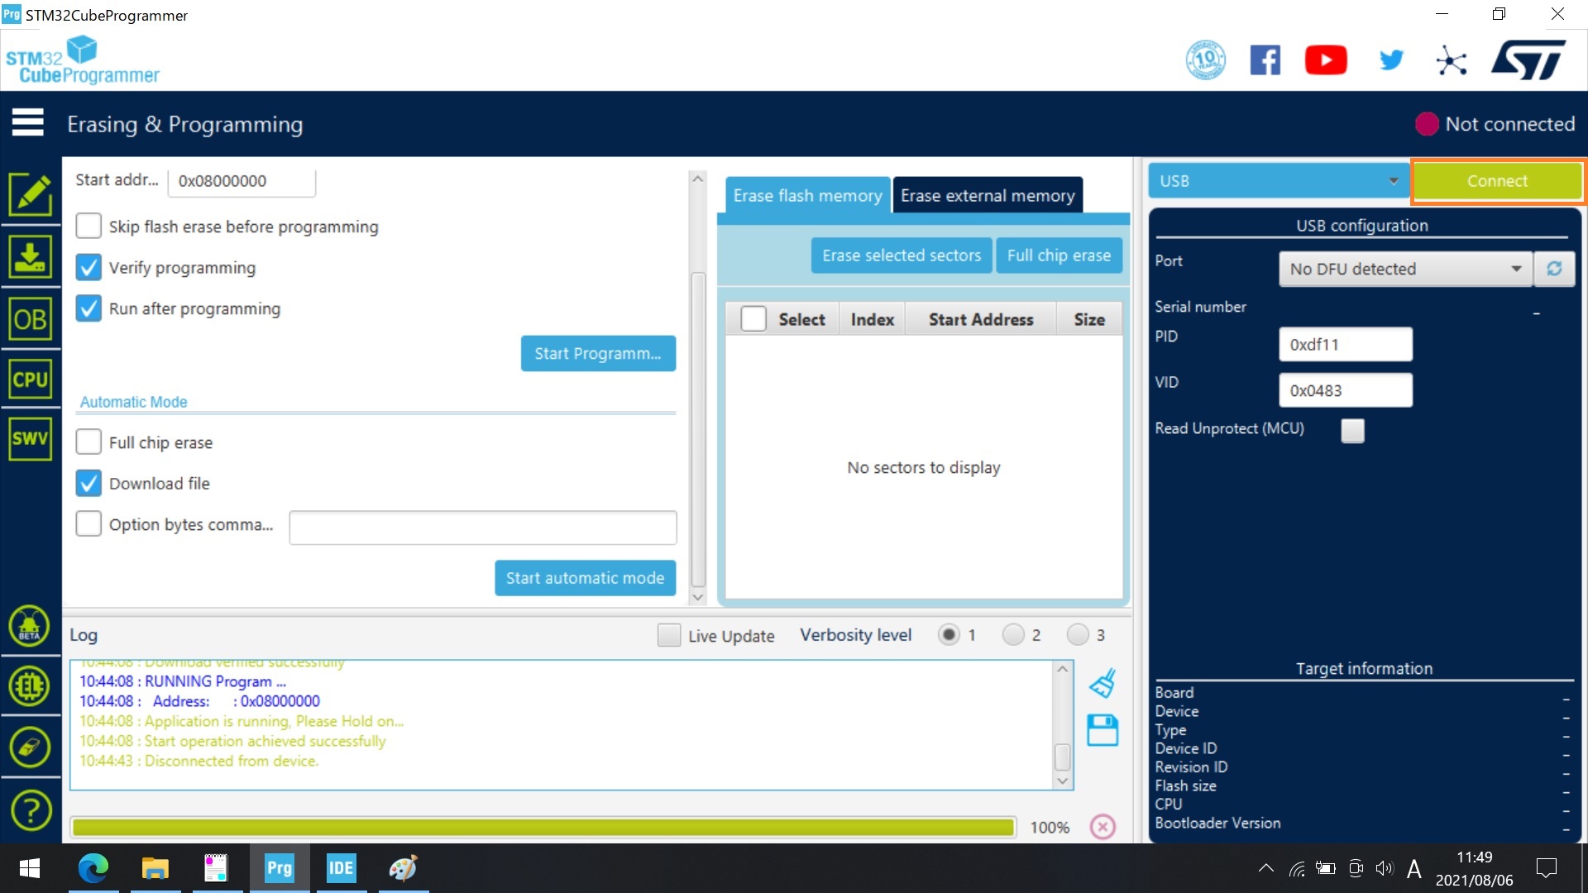Open the USB connection type dropdown

(x=1279, y=180)
